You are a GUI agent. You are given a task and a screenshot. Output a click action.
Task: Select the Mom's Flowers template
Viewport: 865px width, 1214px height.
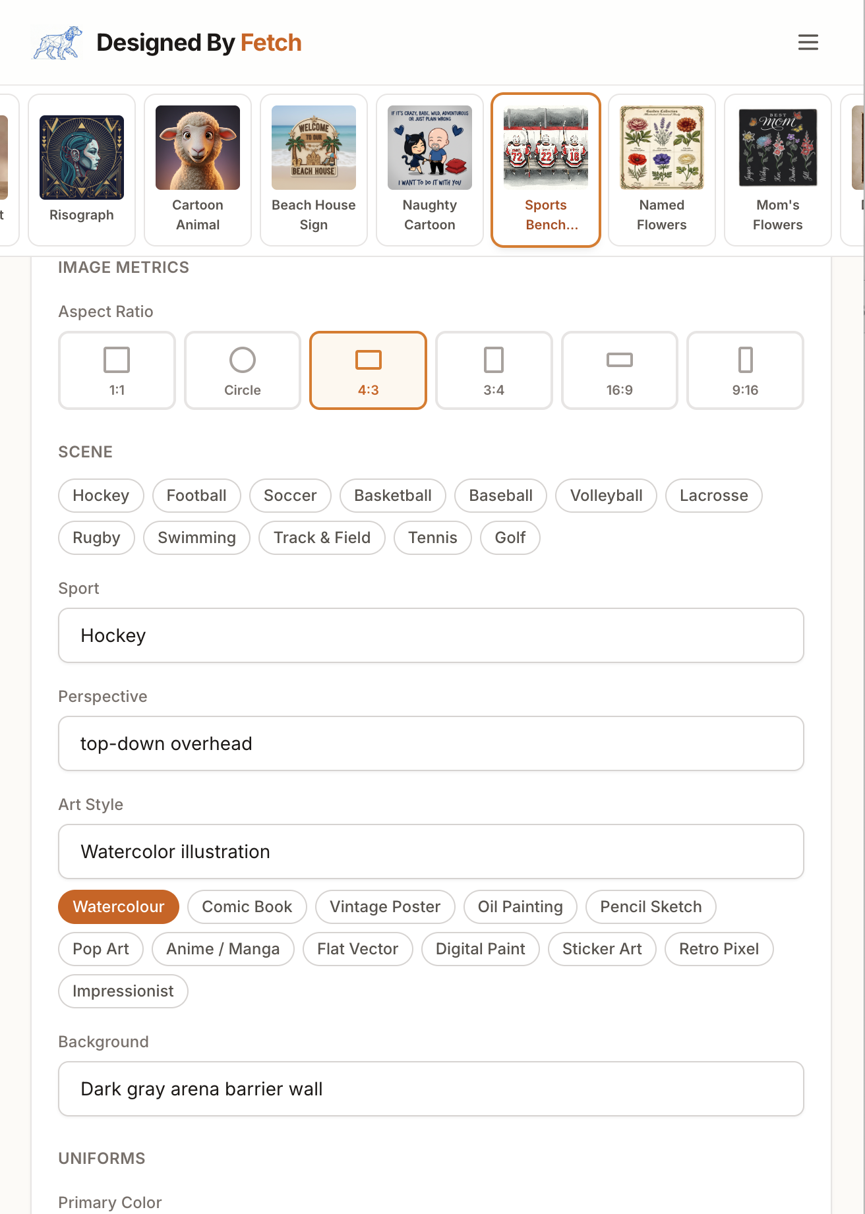click(x=778, y=170)
